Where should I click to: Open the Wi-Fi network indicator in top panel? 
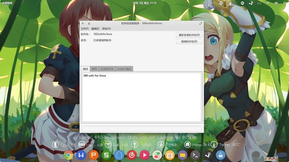(268, 3)
